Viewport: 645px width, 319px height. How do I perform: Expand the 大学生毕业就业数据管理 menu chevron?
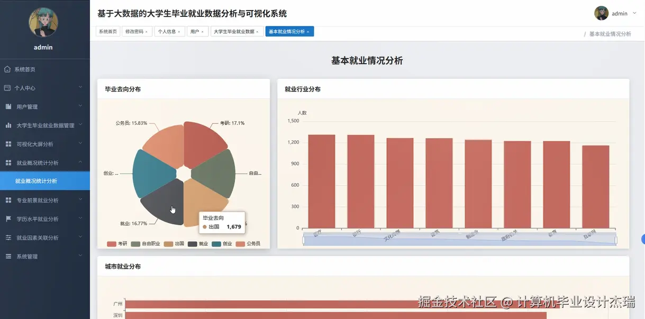coord(80,125)
